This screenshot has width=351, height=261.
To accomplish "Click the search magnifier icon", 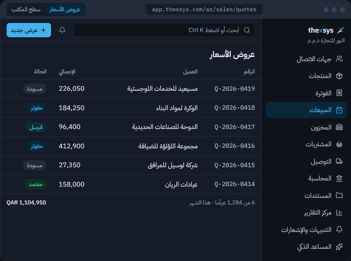I will (x=247, y=30).
